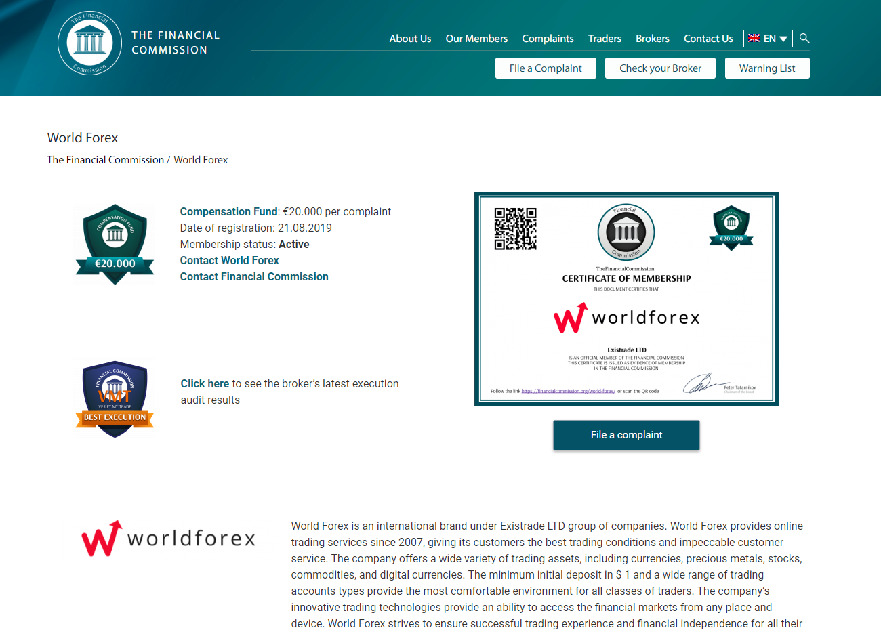Click The Financial Commission breadcrumb link
This screenshot has width=881, height=630.
click(106, 160)
